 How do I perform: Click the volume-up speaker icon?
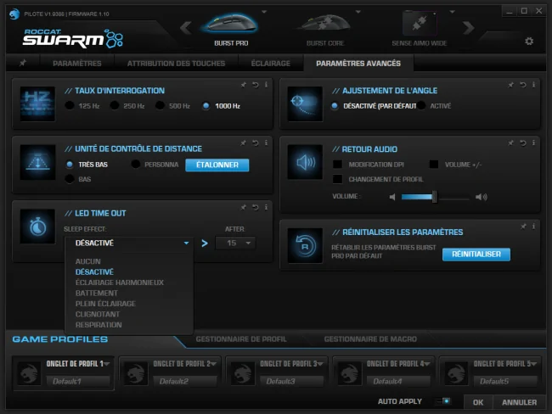tap(482, 197)
